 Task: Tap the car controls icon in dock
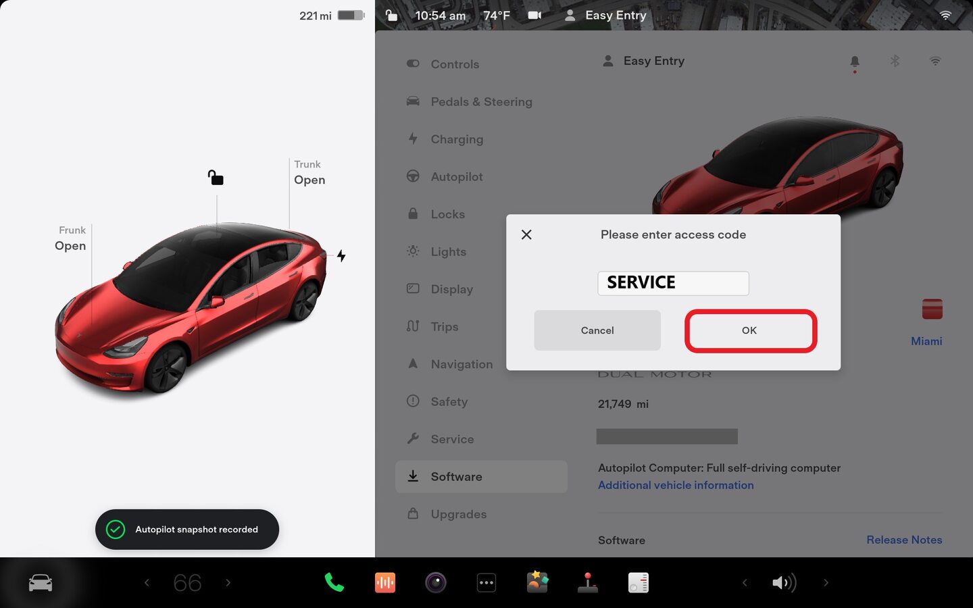[x=41, y=582]
